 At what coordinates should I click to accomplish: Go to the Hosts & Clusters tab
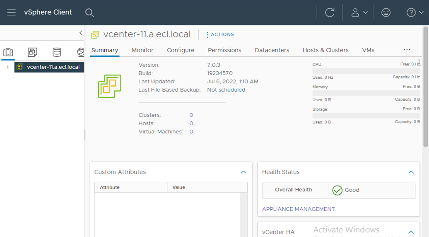tap(325, 51)
